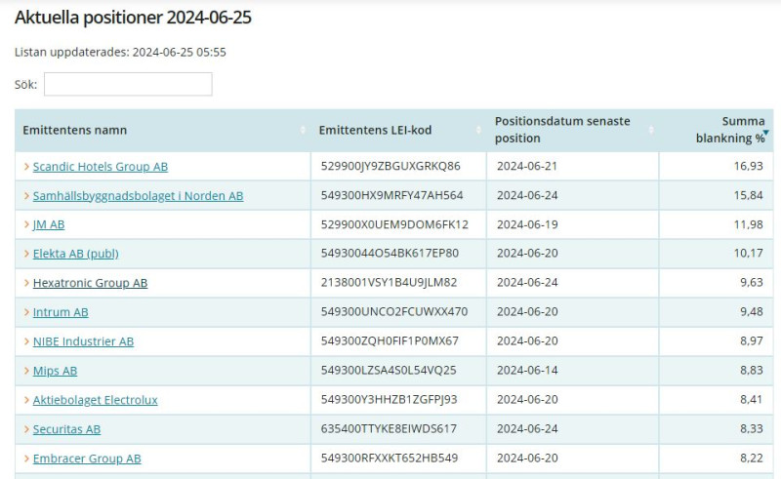Viewport: 781px width, 479px height.
Task: Click the 8,22 blankning value
Action: click(x=752, y=459)
